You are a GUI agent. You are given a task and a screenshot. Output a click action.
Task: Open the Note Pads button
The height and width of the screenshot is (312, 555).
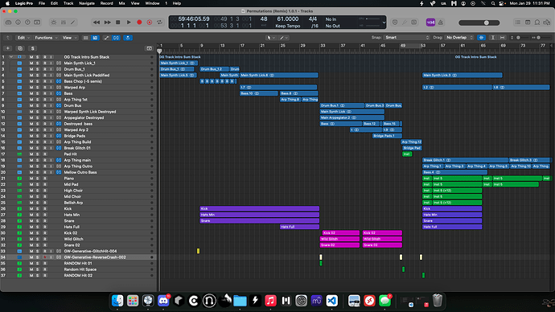coord(528,23)
